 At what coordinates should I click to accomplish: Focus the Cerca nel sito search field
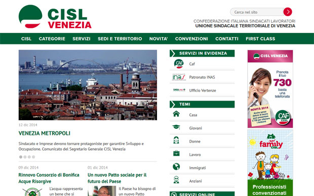(x=257, y=12)
